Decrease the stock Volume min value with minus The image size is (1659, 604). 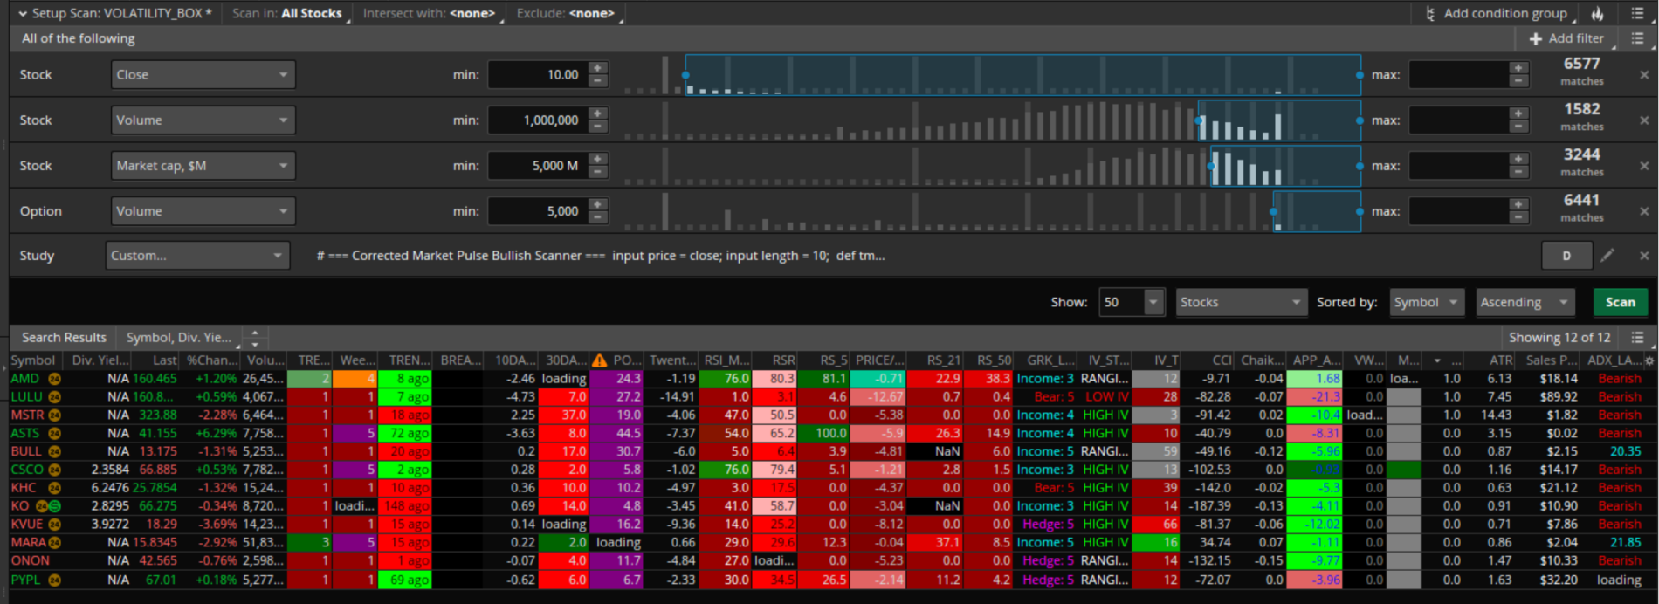tap(598, 127)
